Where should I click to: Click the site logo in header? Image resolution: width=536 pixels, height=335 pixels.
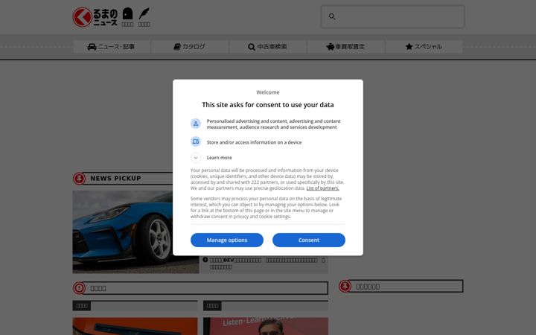(95, 17)
